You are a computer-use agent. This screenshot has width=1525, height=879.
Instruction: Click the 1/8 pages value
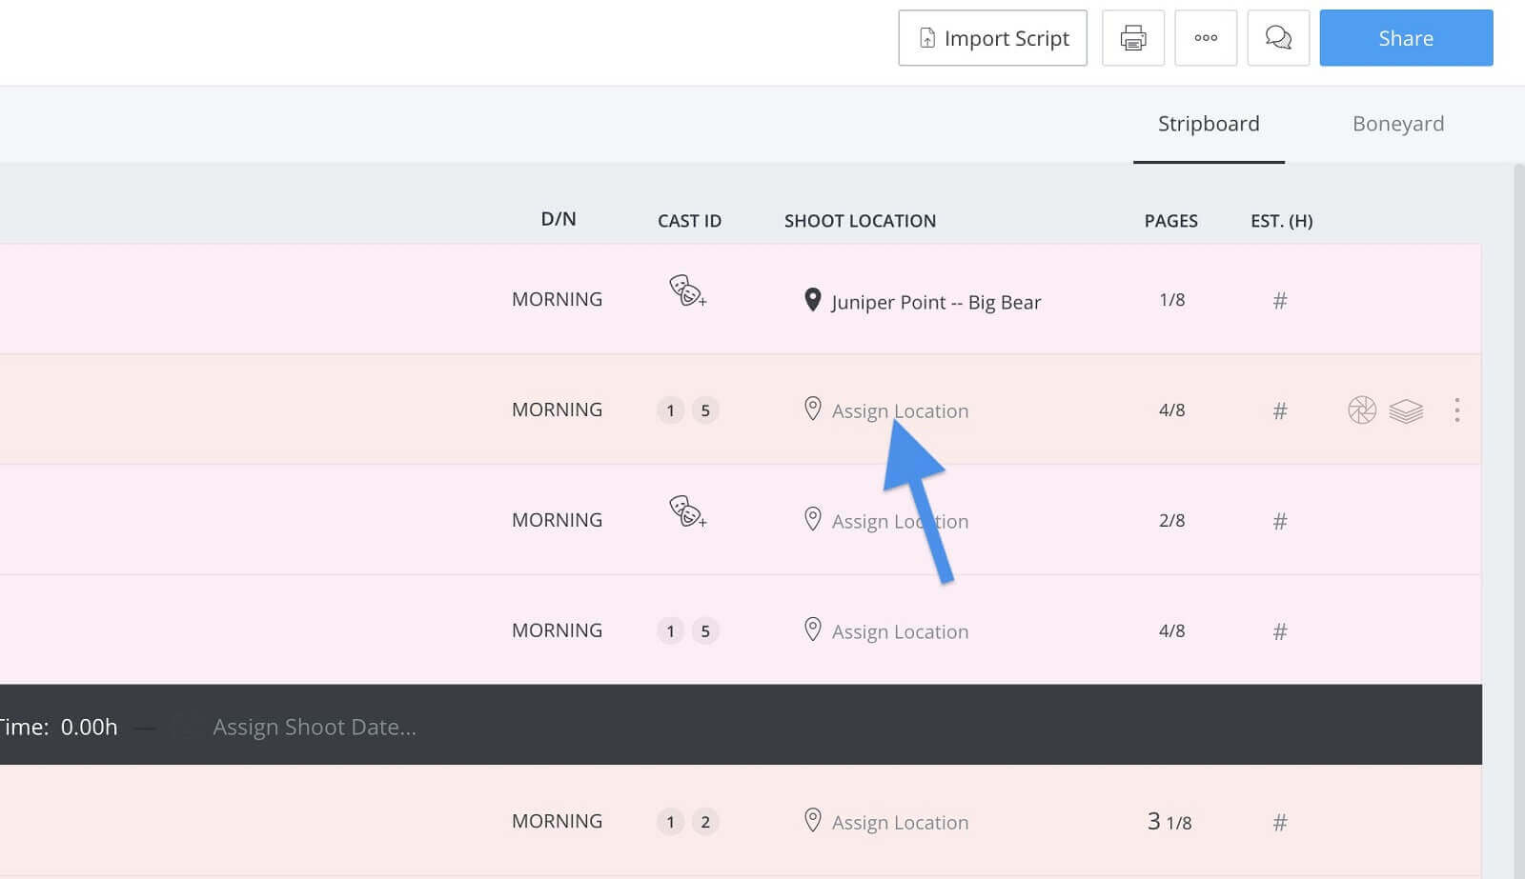pos(1171,300)
